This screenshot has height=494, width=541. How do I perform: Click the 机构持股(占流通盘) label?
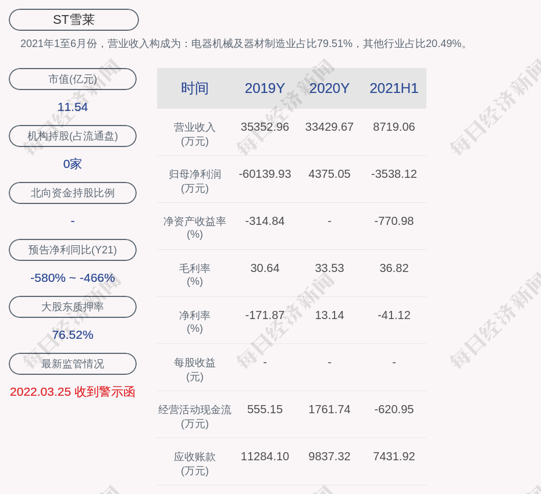pyautogui.click(x=73, y=136)
